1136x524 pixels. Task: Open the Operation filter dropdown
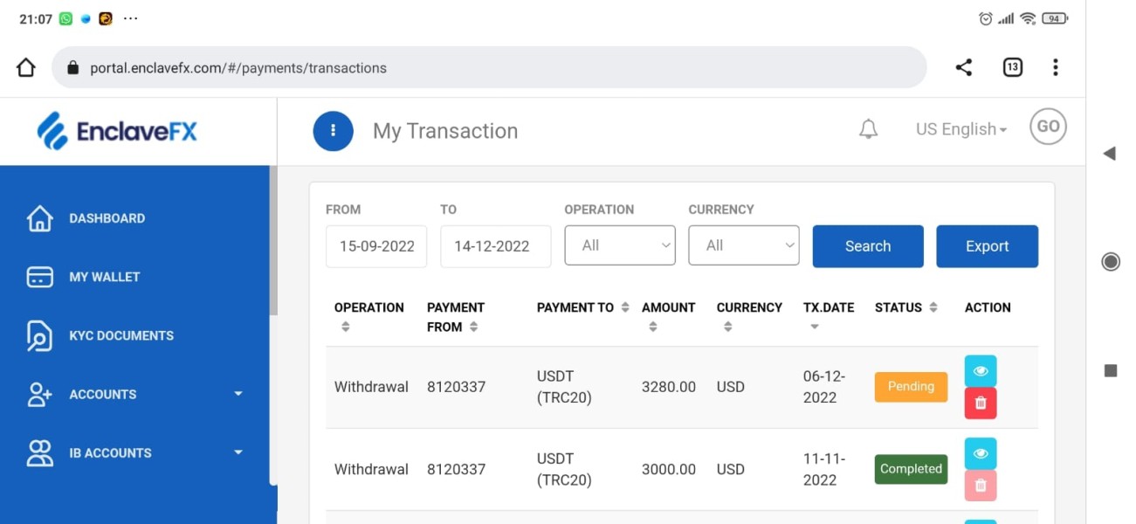[x=620, y=245]
